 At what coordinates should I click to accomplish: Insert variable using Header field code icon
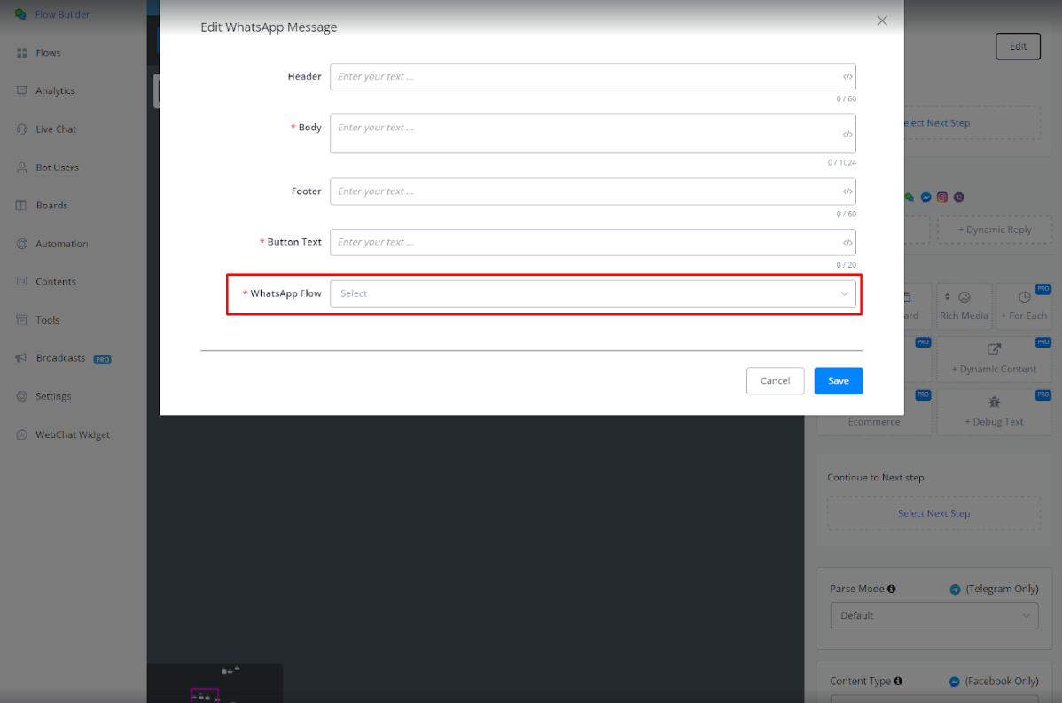(847, 77)
